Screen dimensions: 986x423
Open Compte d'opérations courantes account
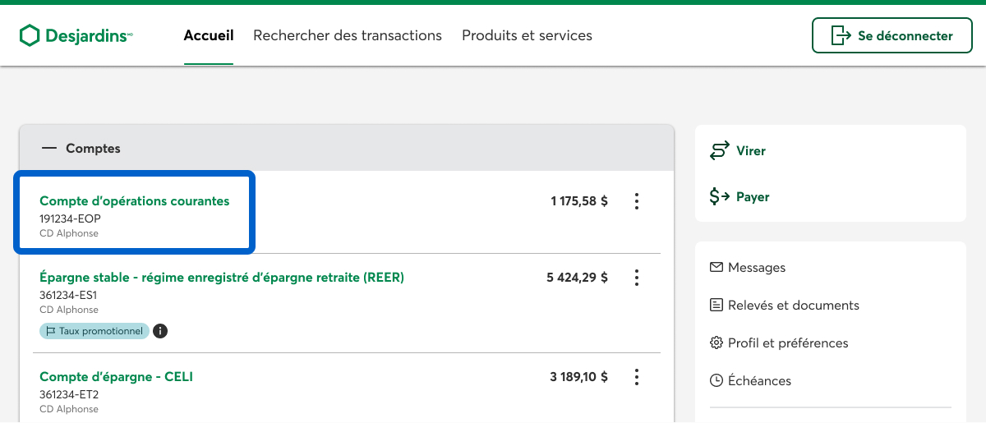135,201
